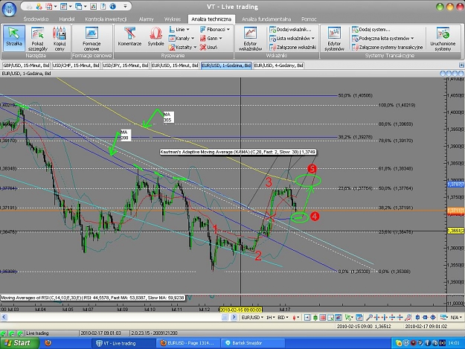465x349 pixels.
Task: Open the Pomoc ribbon tab
Action: 309,19
